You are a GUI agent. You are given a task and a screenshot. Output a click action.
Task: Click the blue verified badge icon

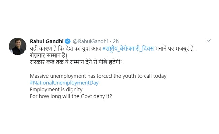click(x=68, y=41)
